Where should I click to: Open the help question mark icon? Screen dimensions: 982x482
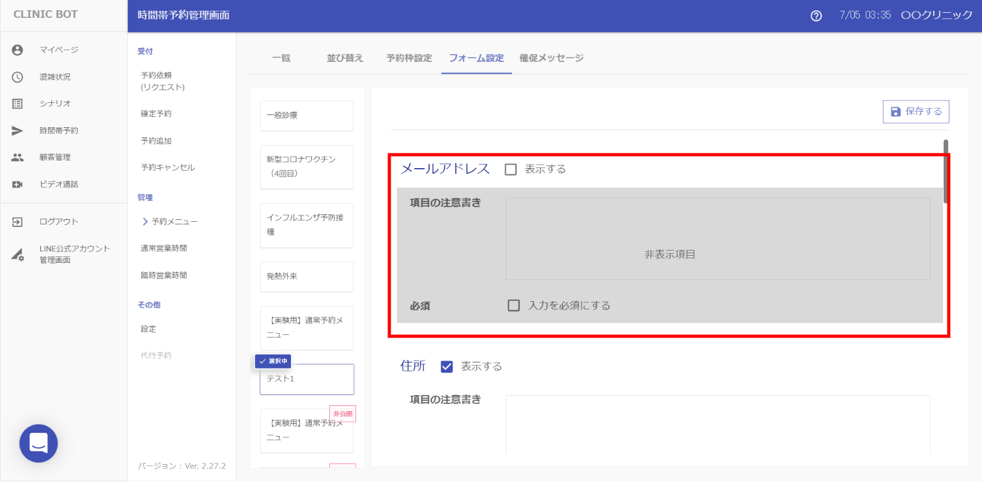click(x=816, y=16)
